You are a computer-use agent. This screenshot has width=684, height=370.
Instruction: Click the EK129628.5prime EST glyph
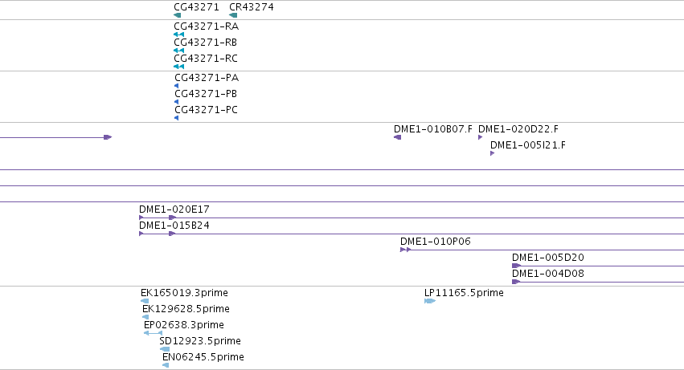[145, 317]
